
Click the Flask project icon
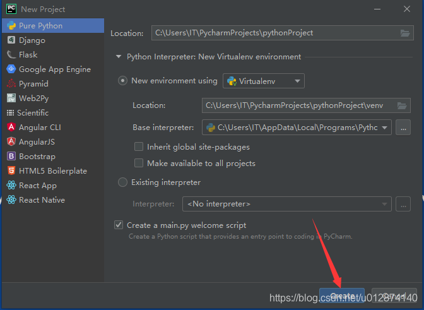tap(11, 55)
